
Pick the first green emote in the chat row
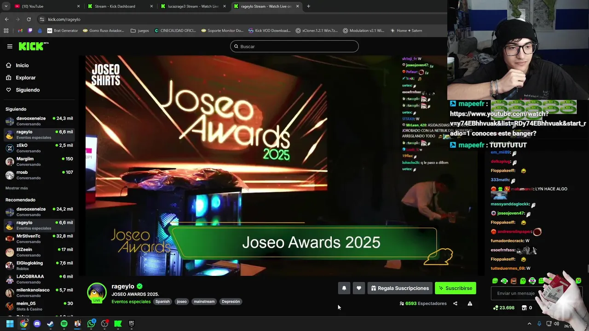click(x=495, y=281)
